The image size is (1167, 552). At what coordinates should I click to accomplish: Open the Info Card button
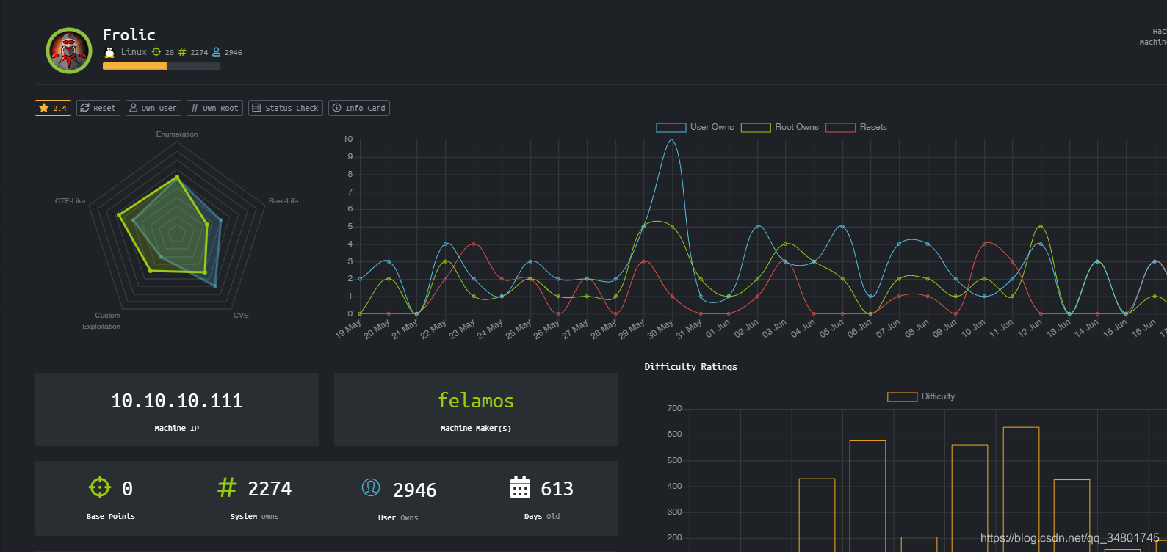(359, 108)
